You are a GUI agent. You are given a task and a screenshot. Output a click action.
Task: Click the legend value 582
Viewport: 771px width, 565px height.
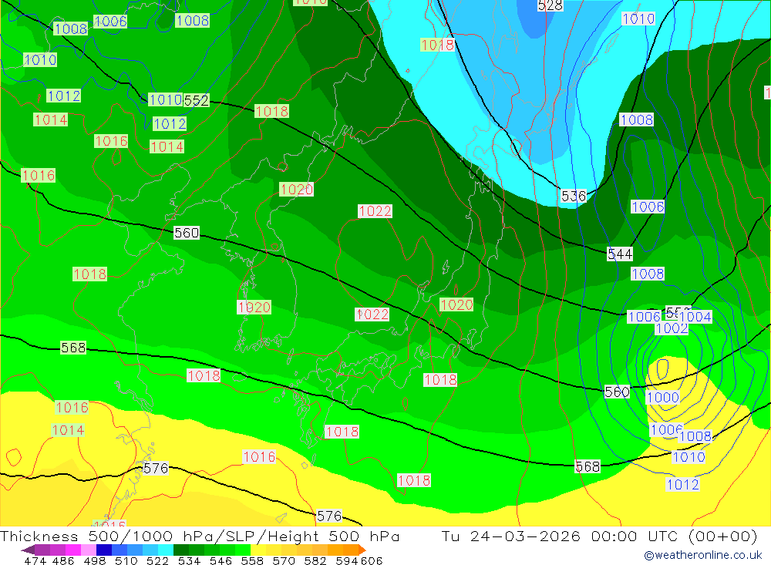pyautogui.click(x=315, y=560)
